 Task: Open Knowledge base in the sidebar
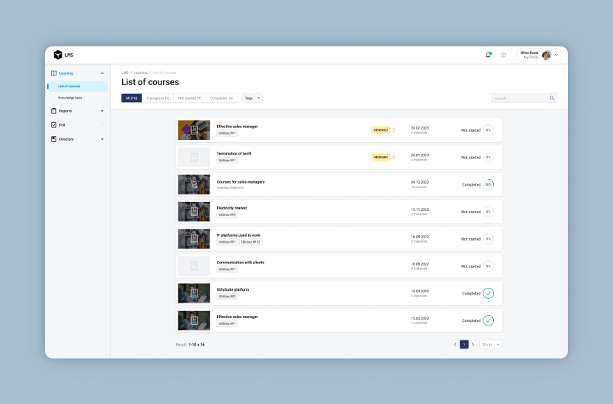[x=70, y=98]
